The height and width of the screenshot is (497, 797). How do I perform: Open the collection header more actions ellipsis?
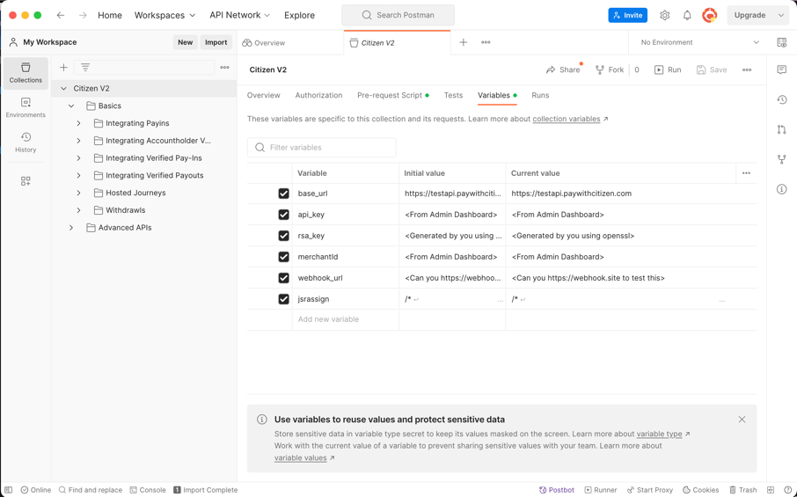(747, 69)
